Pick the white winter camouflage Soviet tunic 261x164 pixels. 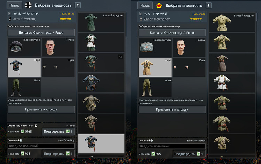coord(232,83)
